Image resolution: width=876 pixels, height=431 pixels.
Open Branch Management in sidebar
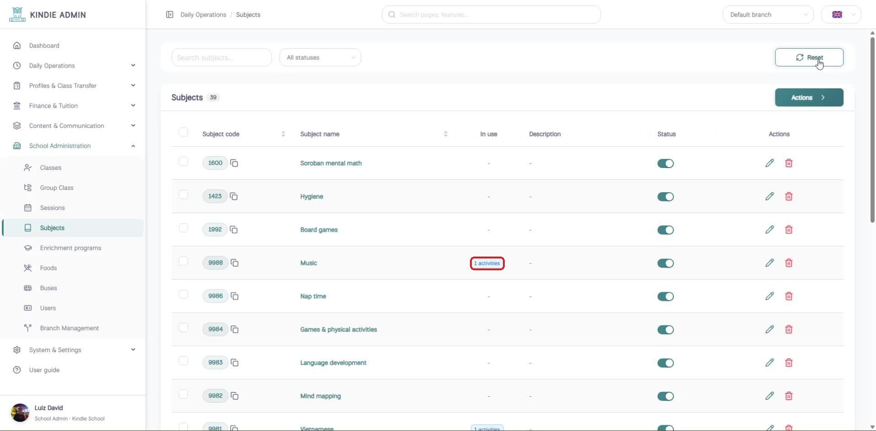tap(73, 328)
